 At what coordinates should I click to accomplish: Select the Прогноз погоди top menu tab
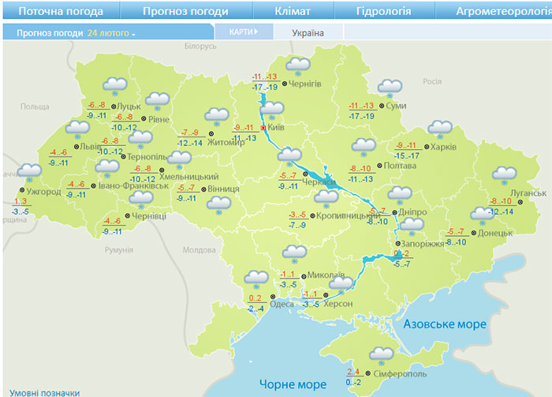185,12
